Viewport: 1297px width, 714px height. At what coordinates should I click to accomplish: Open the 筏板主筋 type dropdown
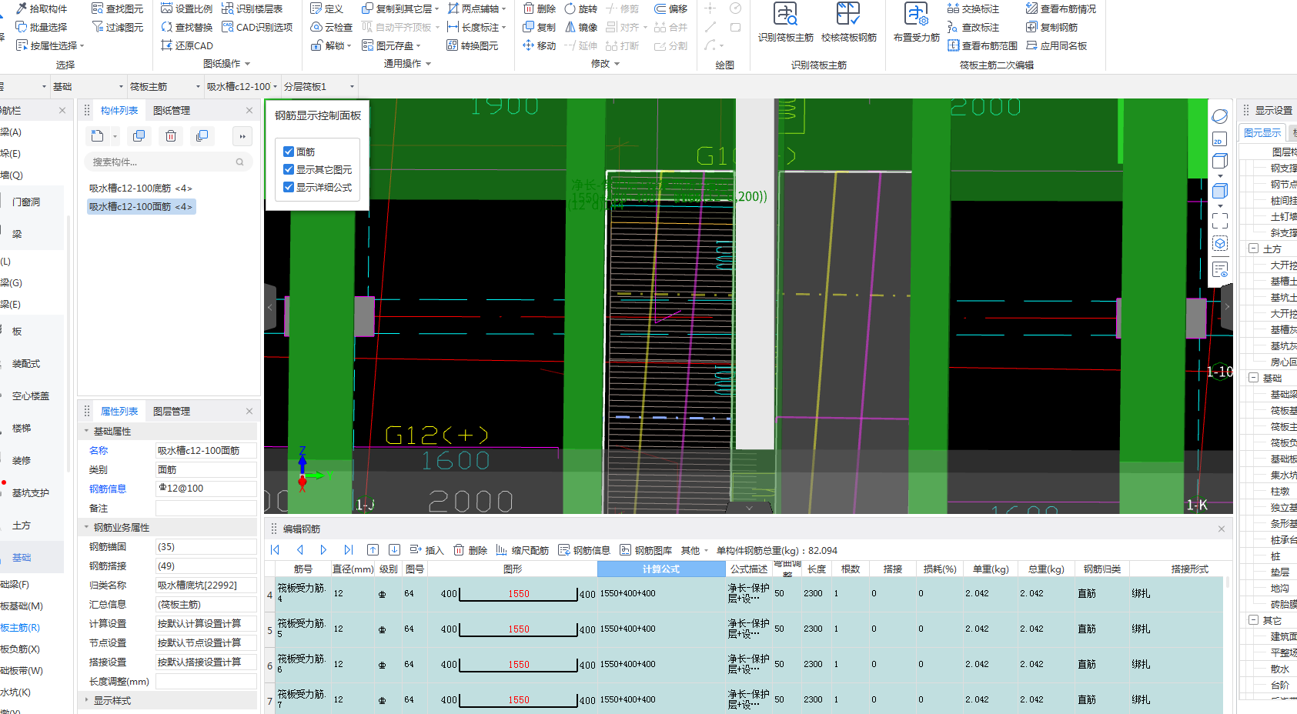[x=164, y=86]
